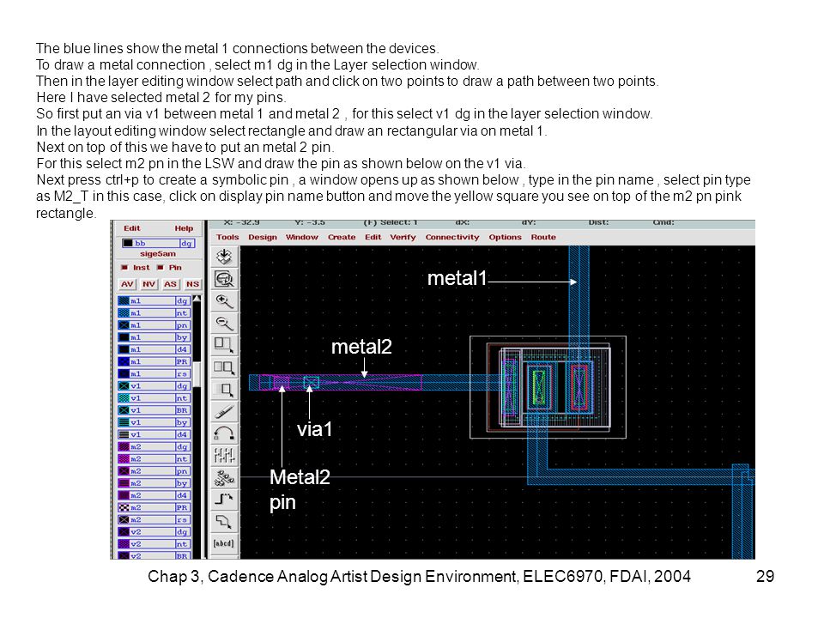Open the layout window Edit menu

[x=373, y=237]
